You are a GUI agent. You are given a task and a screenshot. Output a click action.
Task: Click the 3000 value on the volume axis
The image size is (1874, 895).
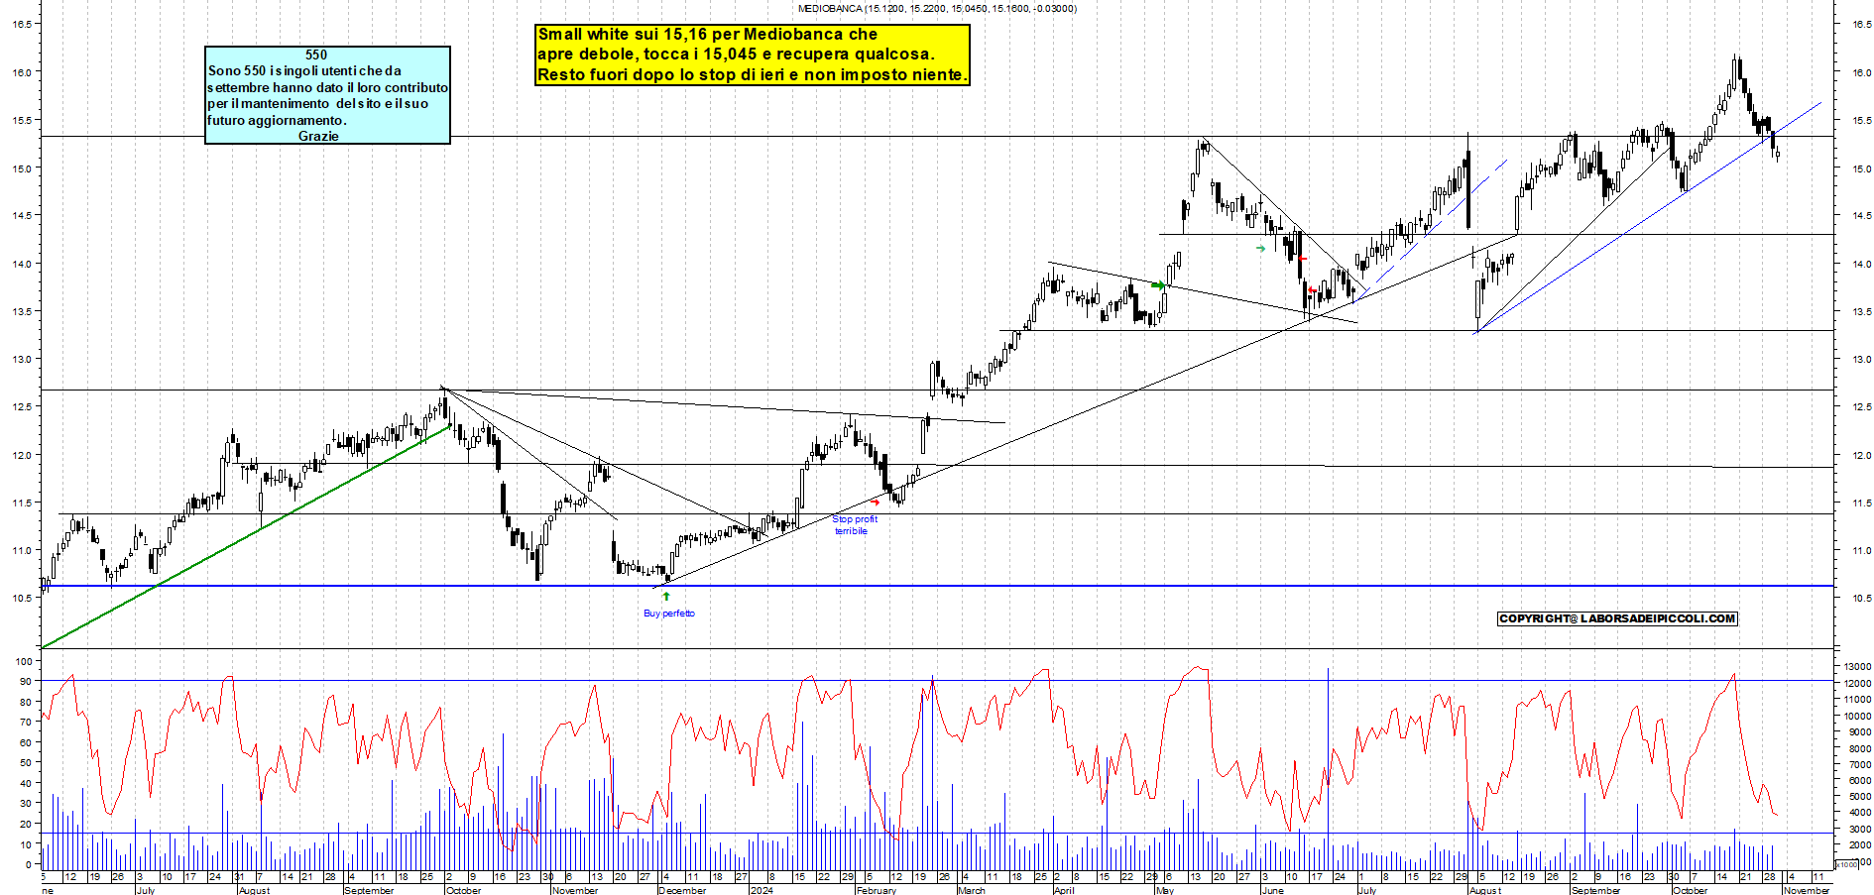pyautogui.click(x=1859, y=829)
